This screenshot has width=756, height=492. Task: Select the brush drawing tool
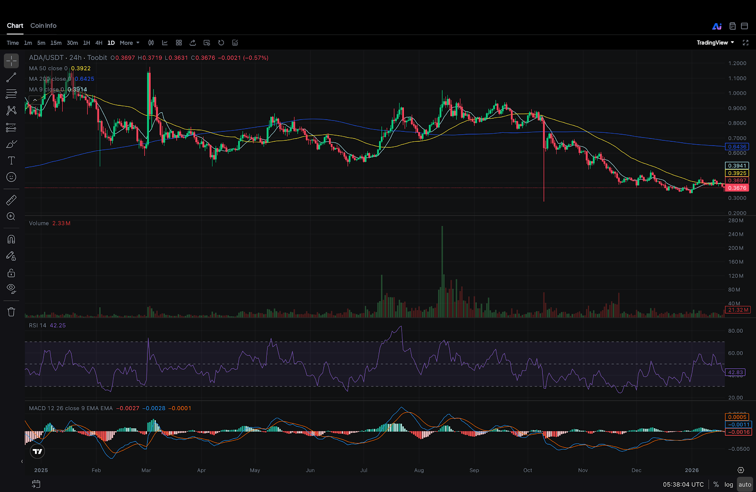tap(11, 144)
